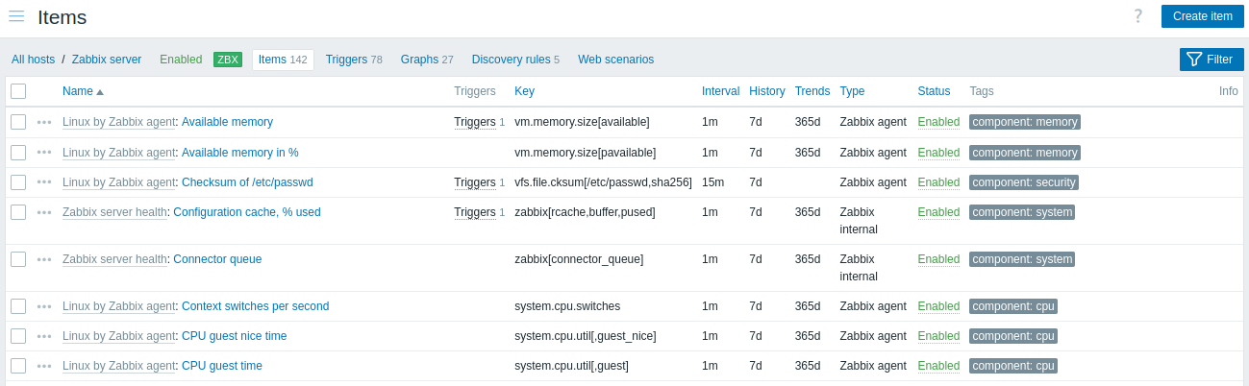The image size is (1249, 386).
Task: Click the Create item button
Action: point(1202,16)
